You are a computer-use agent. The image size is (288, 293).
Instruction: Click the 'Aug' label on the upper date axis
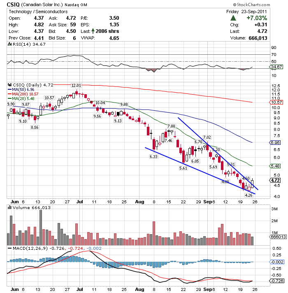pos(139,202)
